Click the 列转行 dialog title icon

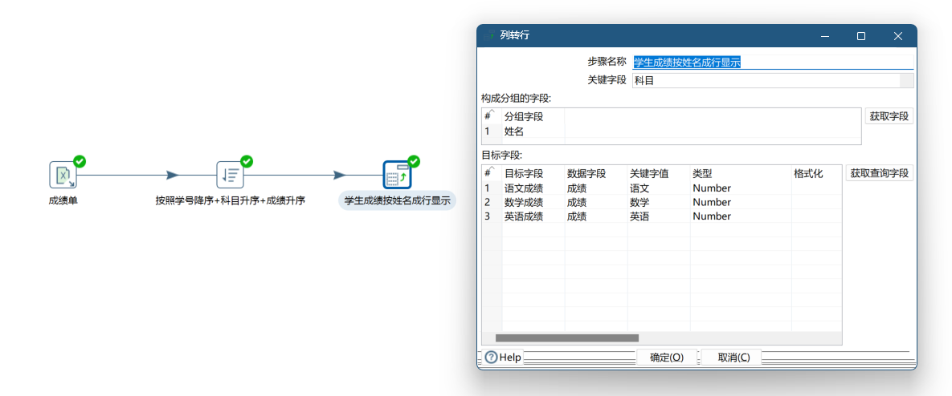(489, 36)
